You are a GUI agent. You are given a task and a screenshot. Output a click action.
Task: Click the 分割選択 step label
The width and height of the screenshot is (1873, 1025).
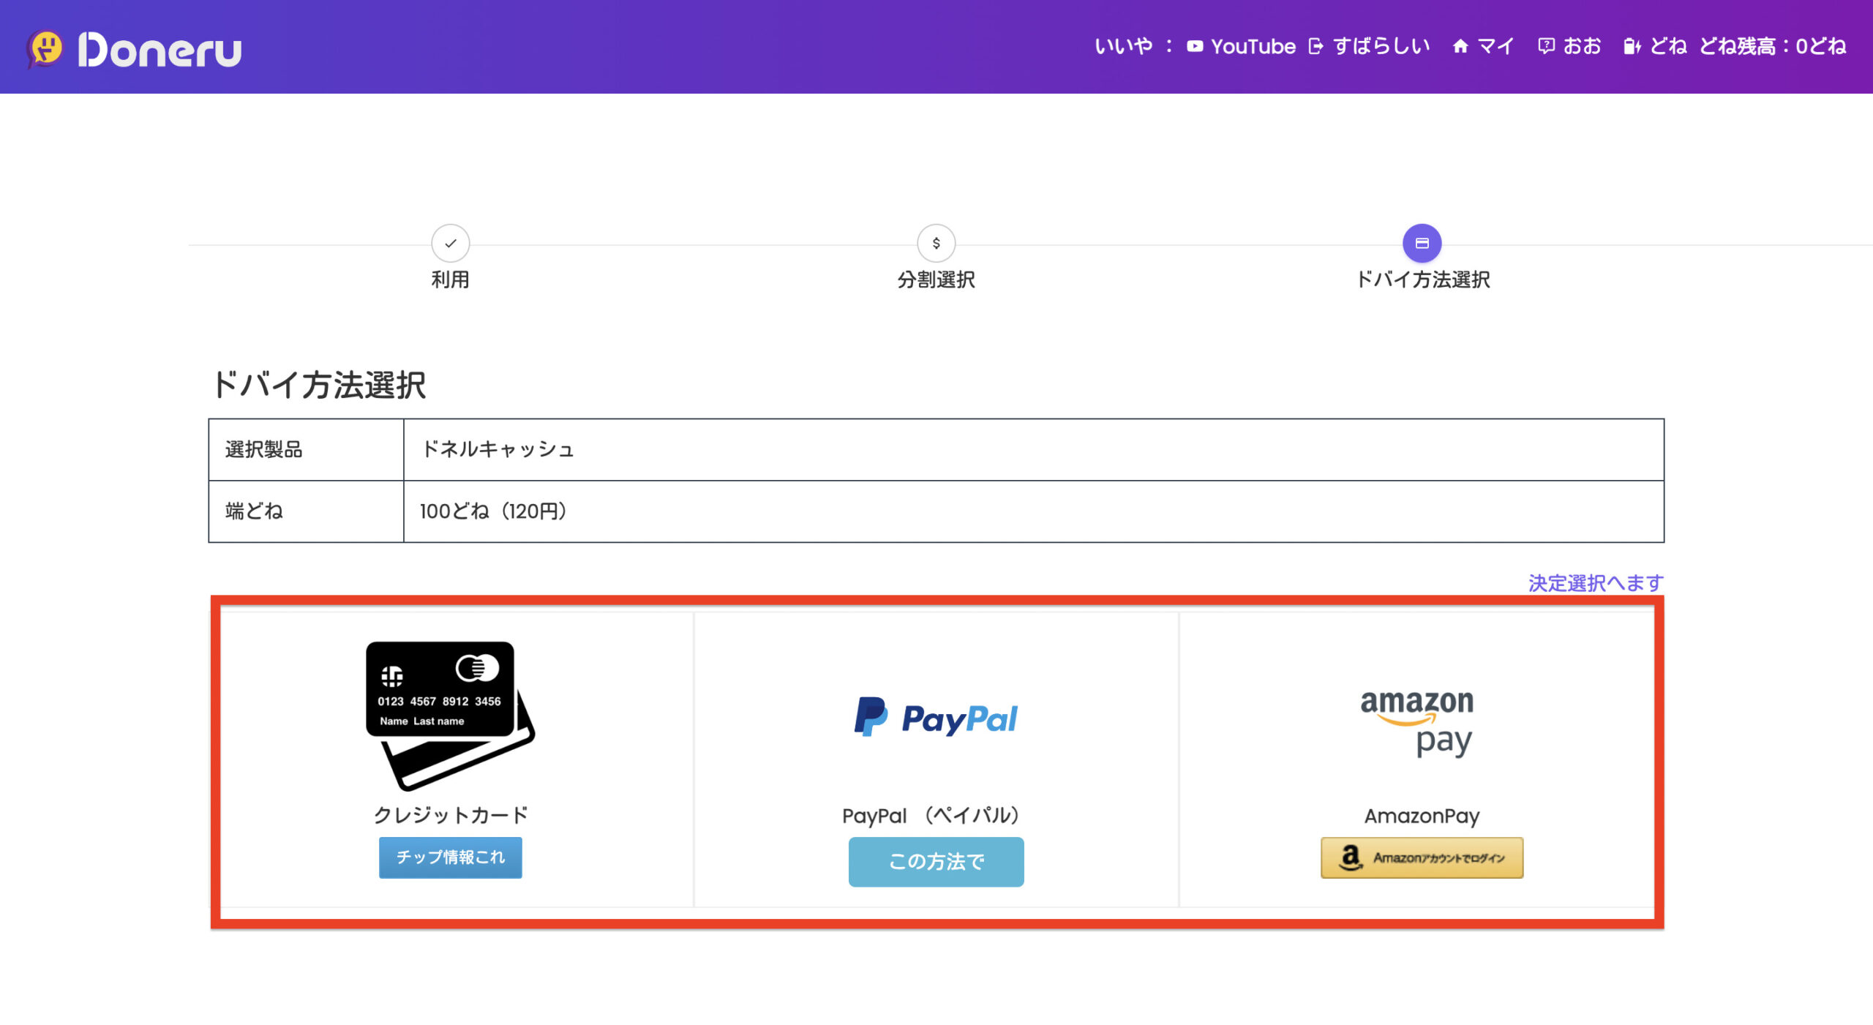(x=936, y=279)
